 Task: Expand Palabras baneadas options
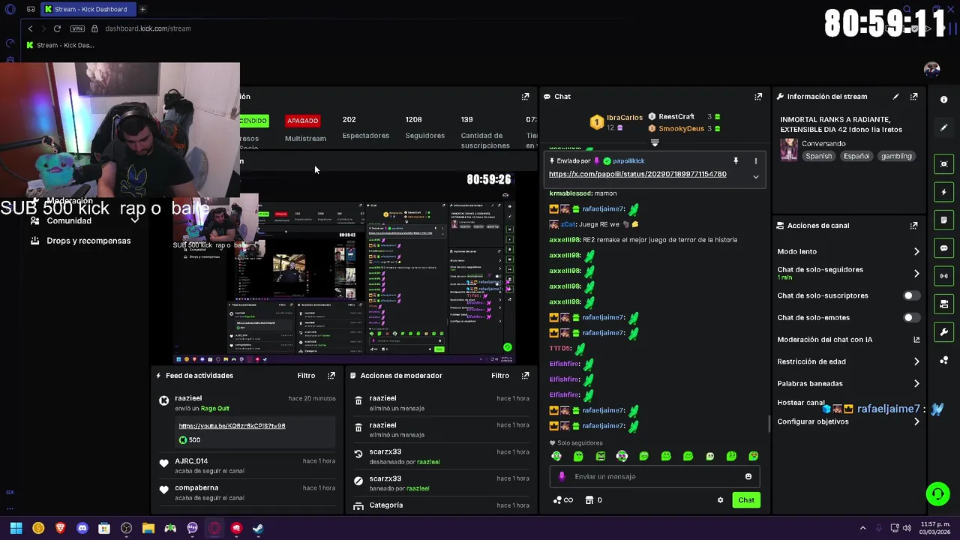pos(916,384)
